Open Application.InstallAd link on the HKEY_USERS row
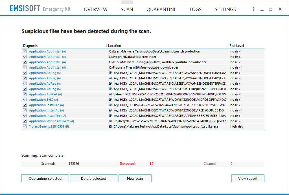The width and height of the screenshot is (289, 195). pos(47,105)
